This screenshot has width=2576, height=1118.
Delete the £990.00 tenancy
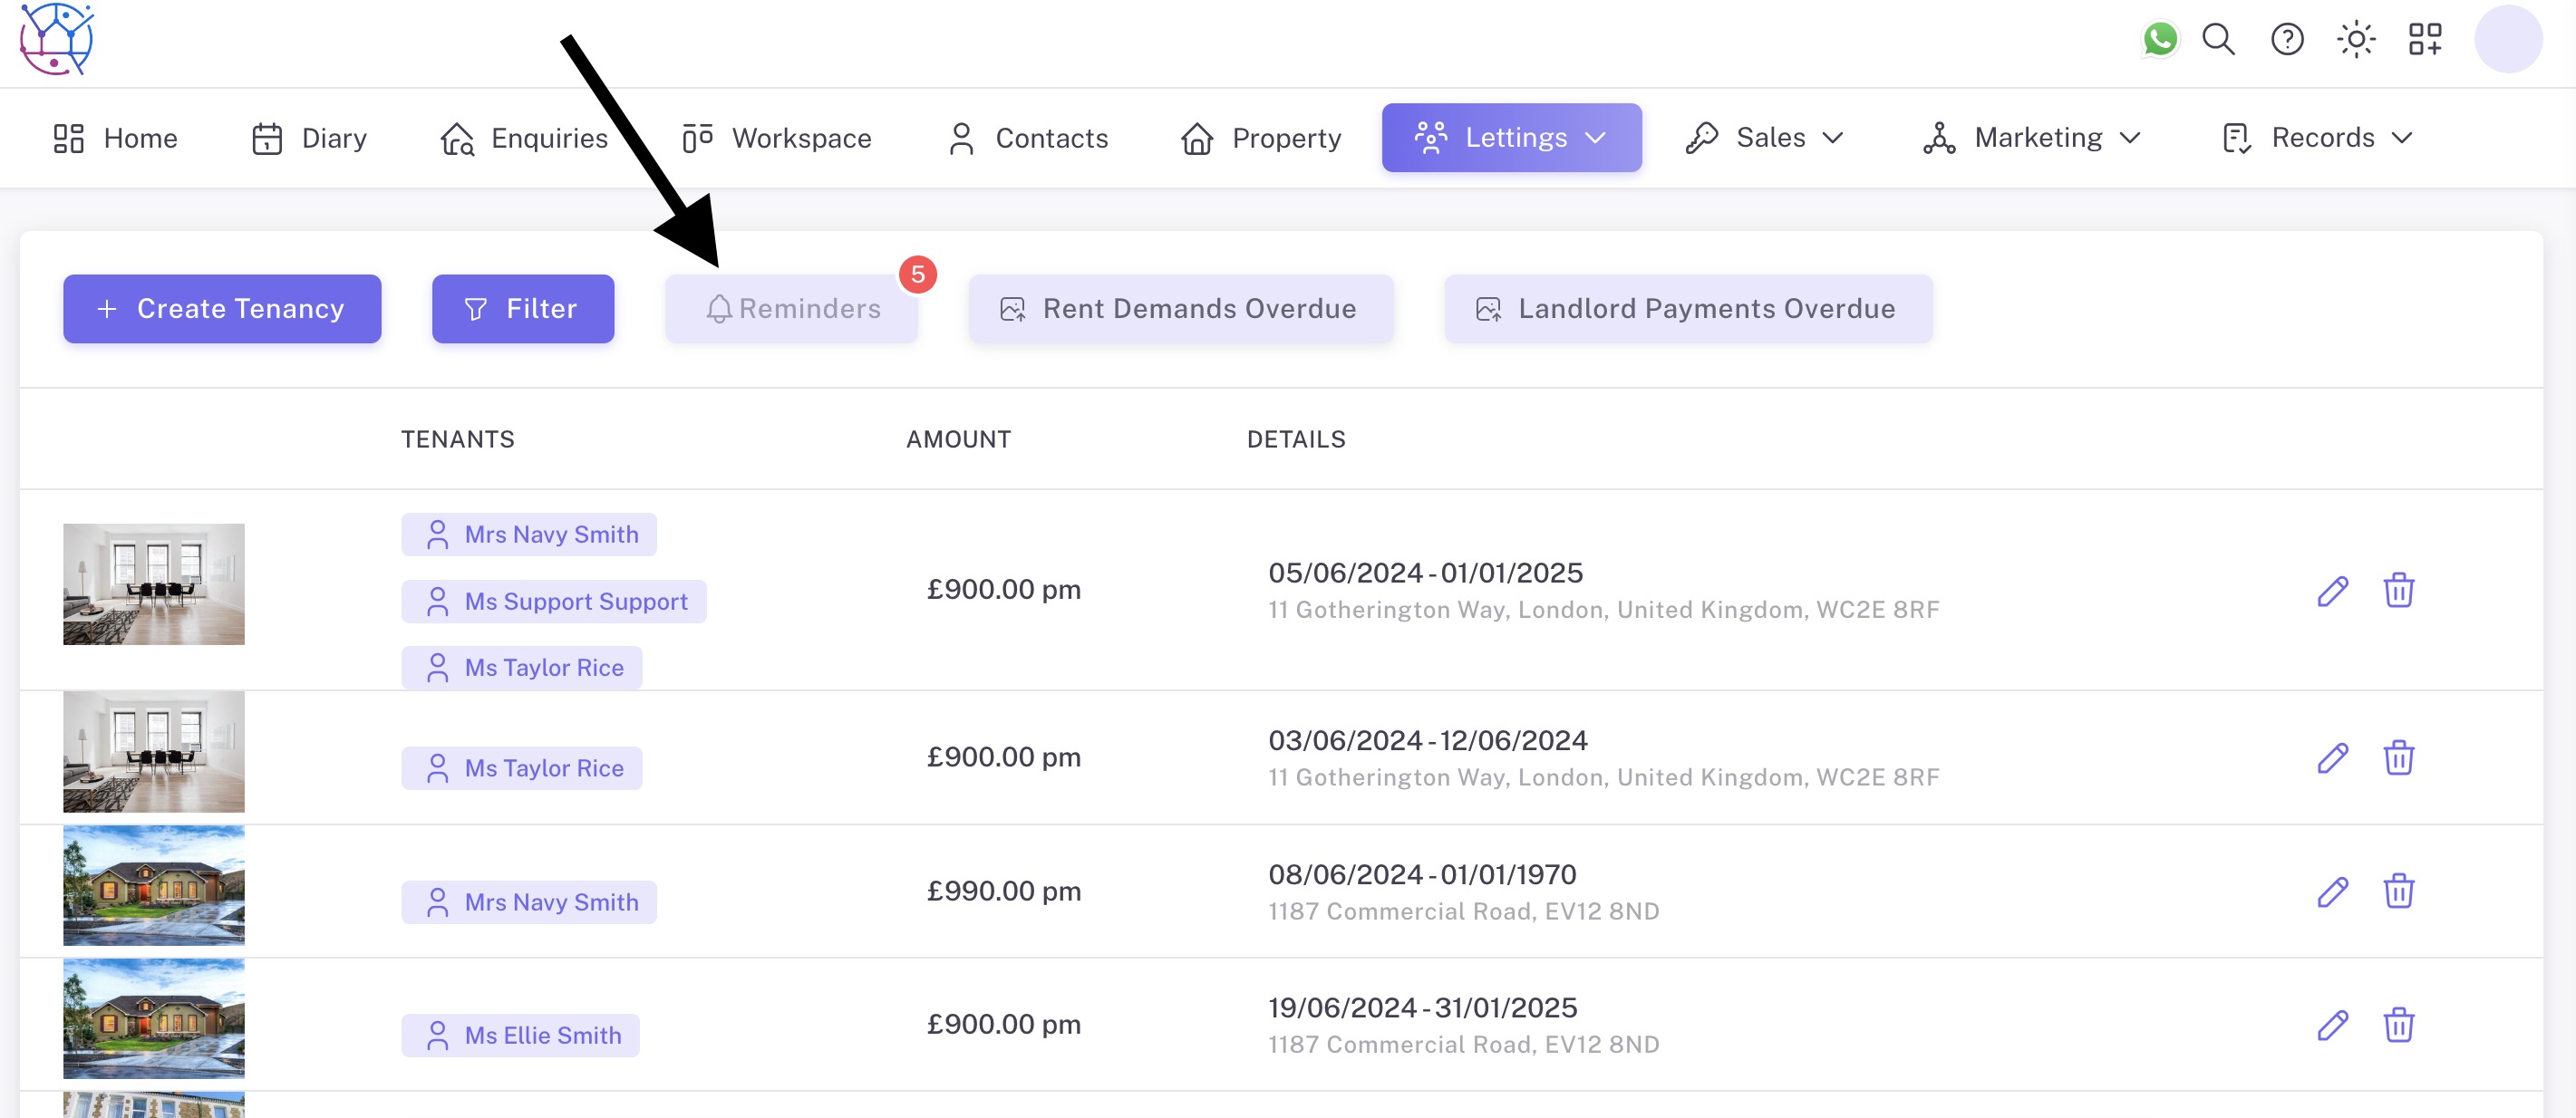pyautogui.click(x=2398, y=892)
